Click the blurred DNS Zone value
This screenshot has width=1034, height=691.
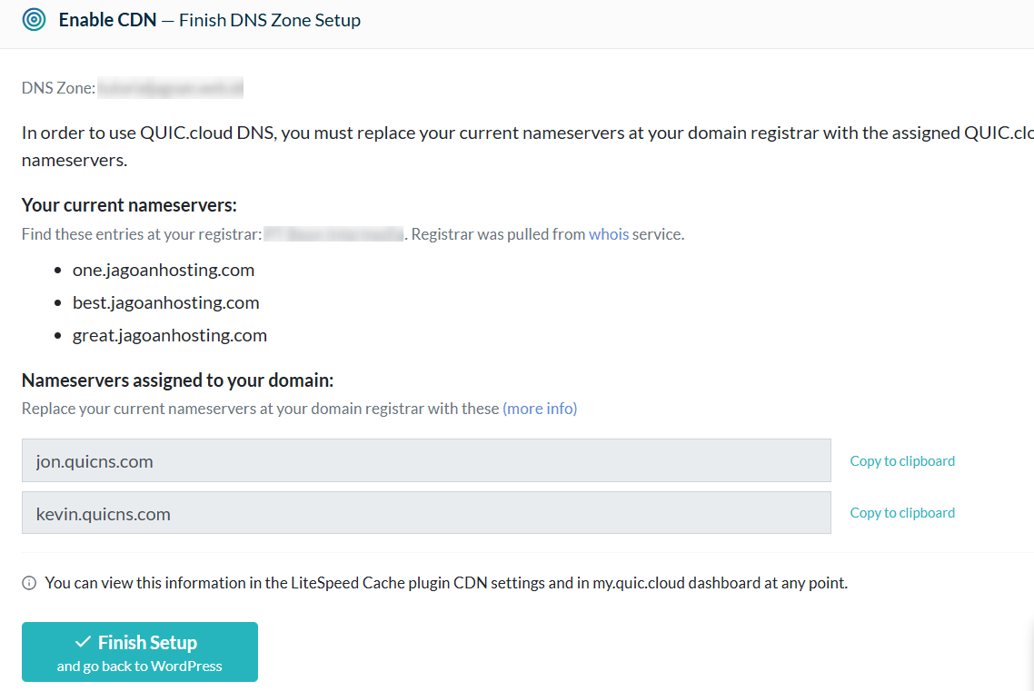170,87
